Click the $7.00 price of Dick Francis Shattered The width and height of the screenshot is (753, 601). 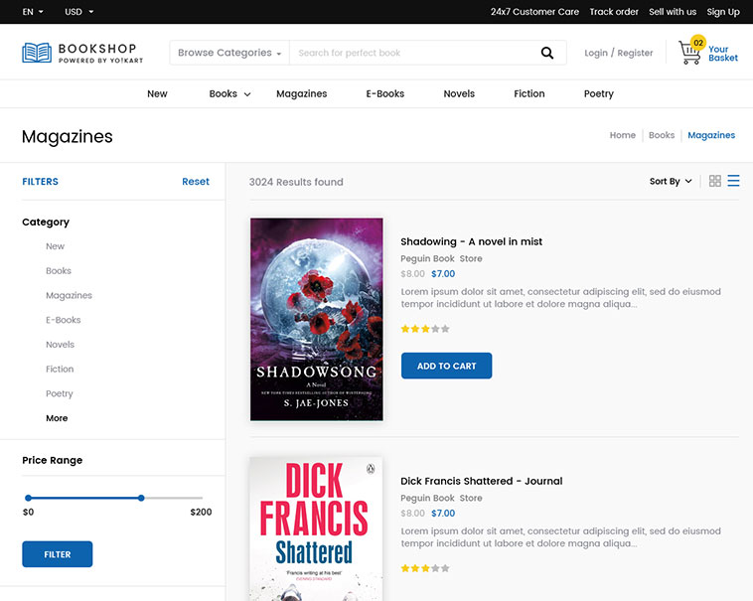[x=443, y=514]
